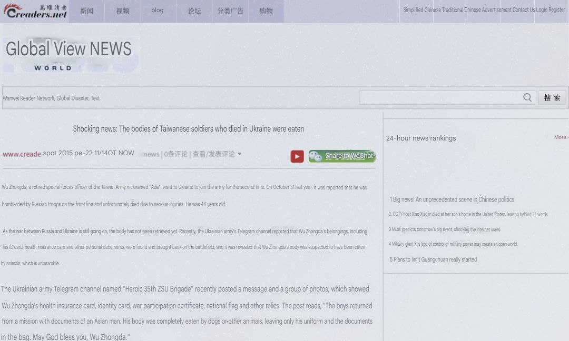
Task: Open More link in news rankings
Action: pos(561,137)
